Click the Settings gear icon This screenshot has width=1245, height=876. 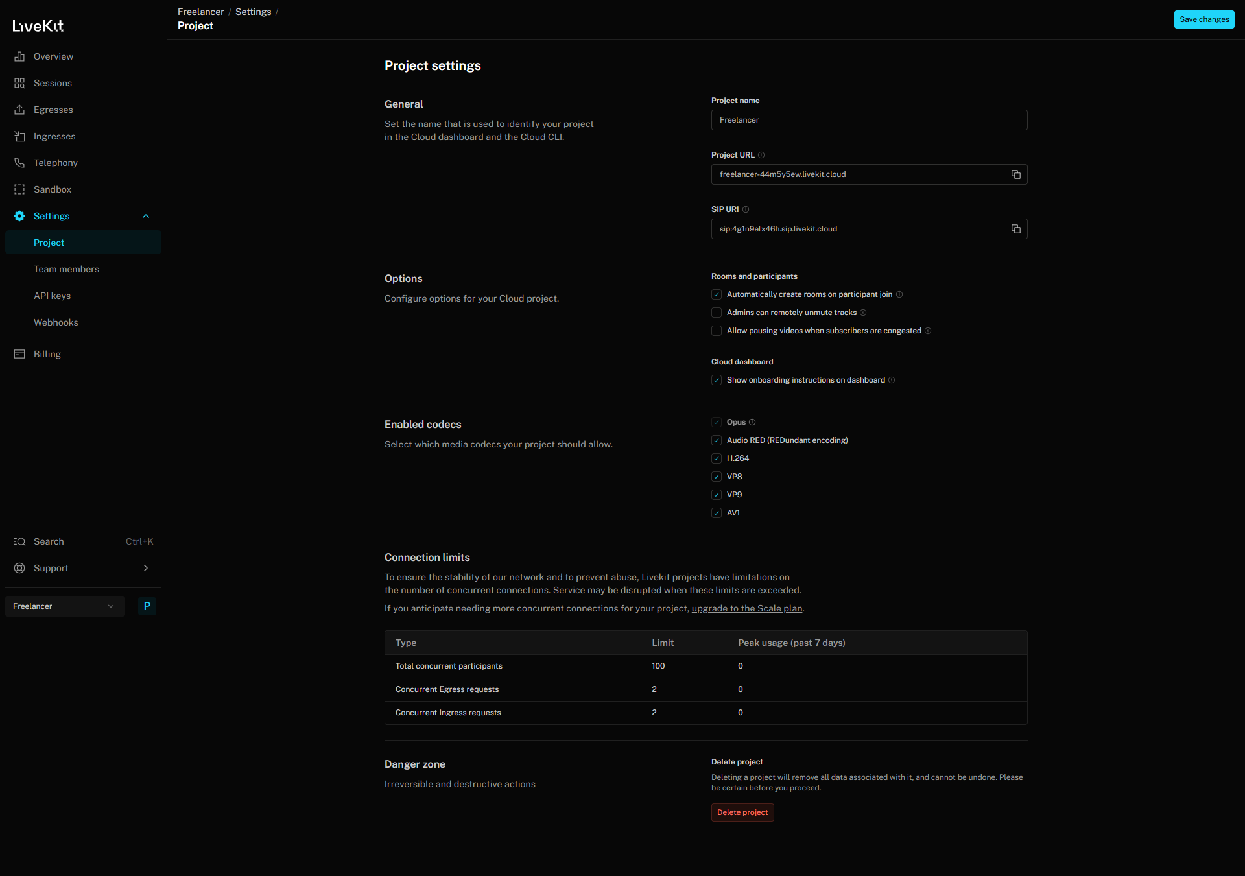19,216
